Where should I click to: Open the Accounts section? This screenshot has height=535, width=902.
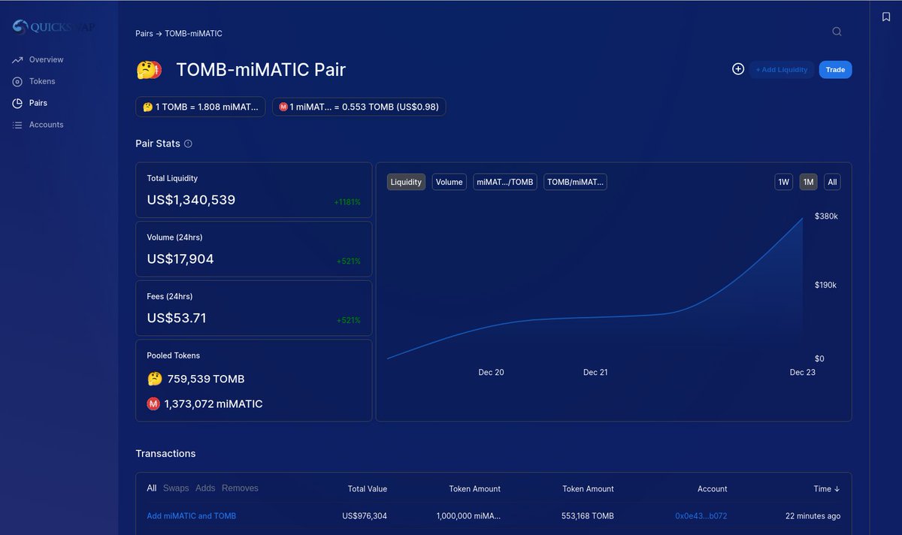[x=46, y=125]
